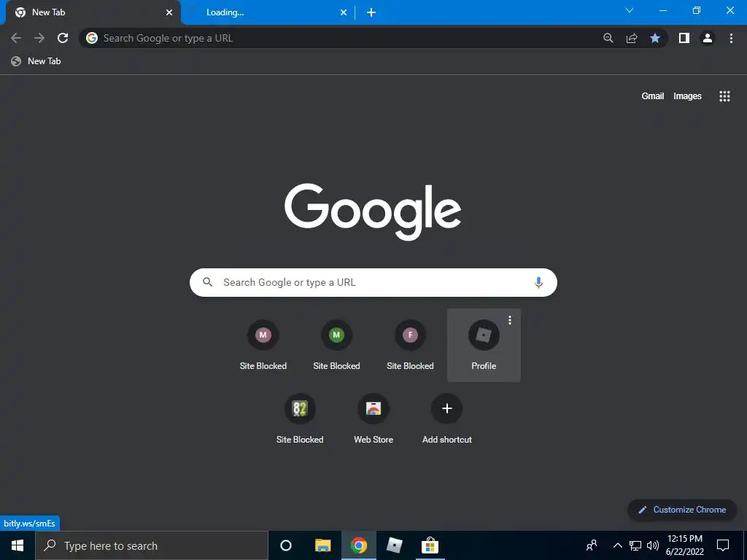Bookmark this tab with the star icon

pos(655,38)
